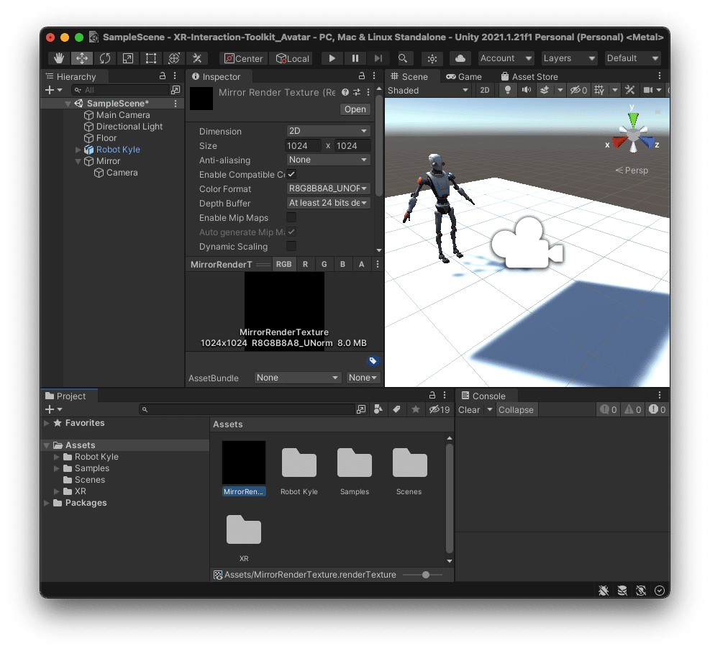Select Directional Light in Hierarchy

[129, 127]
